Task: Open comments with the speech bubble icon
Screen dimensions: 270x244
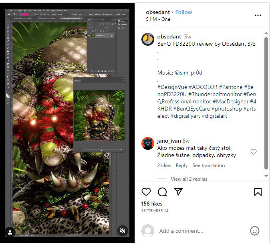Action: [162, 192]
